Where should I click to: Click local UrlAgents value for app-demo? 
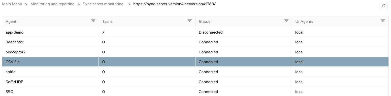point(299,32)
